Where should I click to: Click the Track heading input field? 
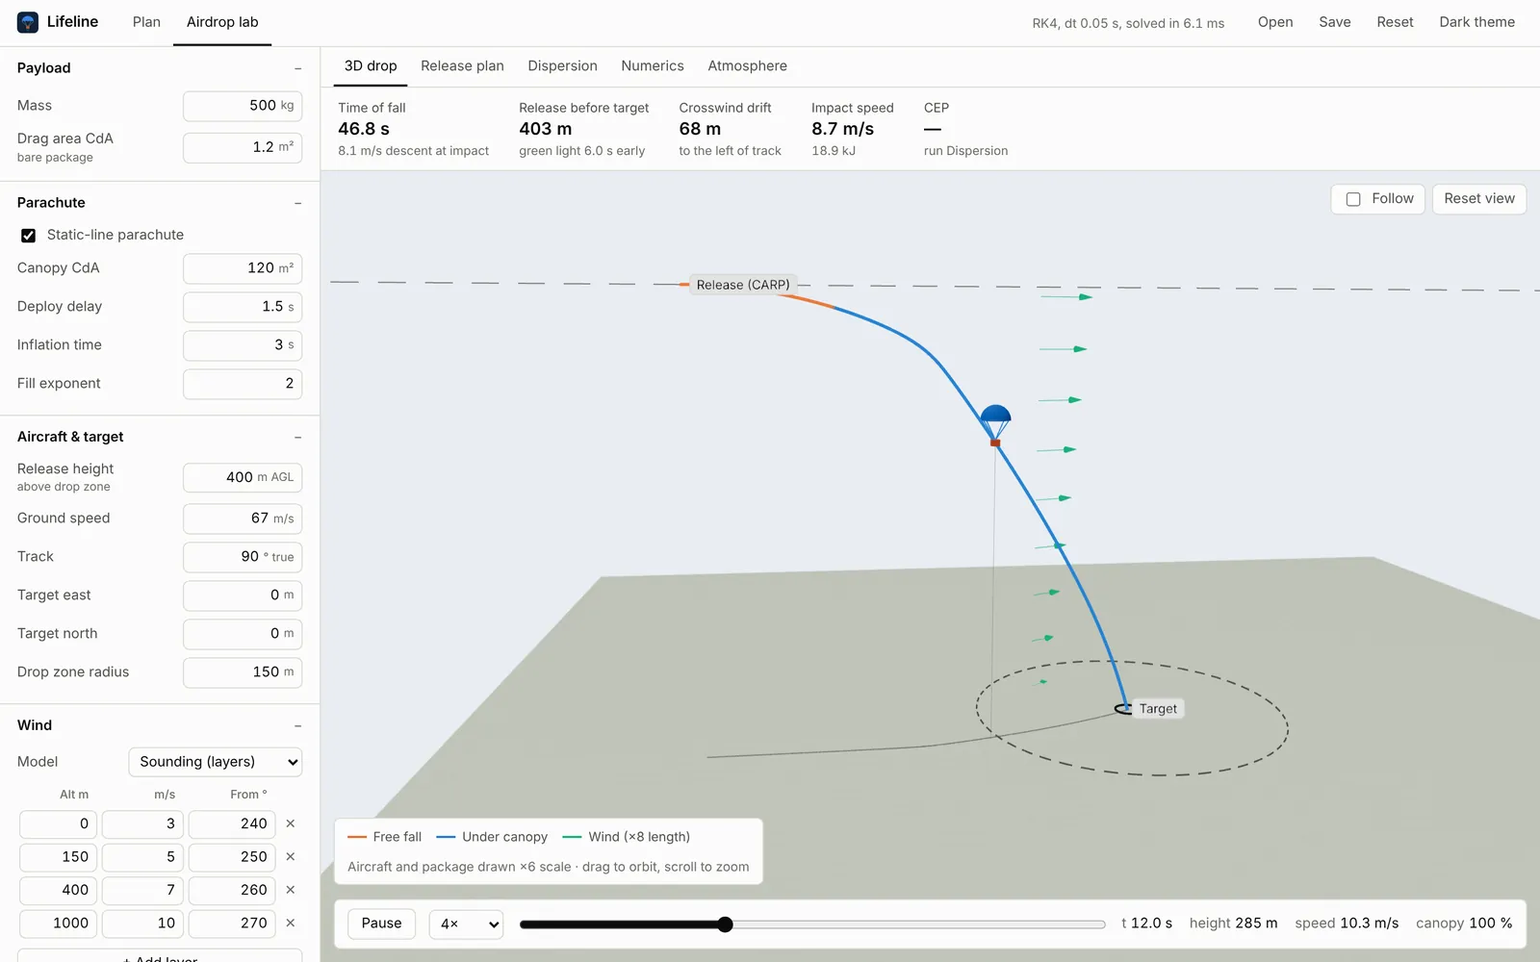(243, 557)
